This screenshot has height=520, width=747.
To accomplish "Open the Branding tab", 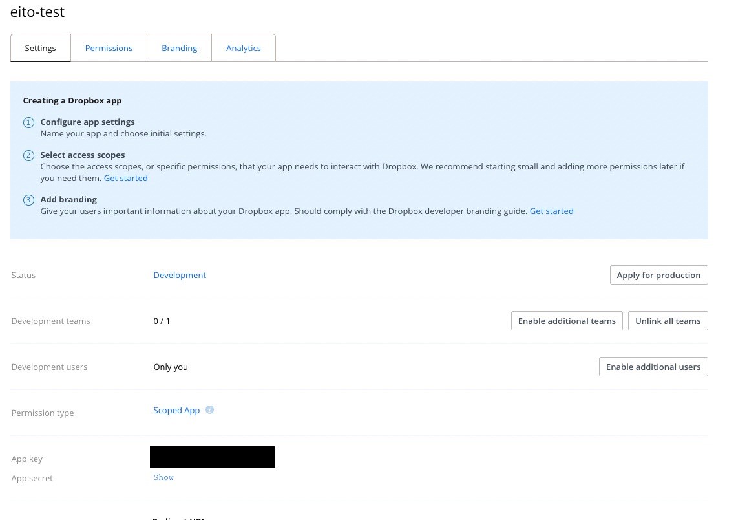I will tap(179, 48).
